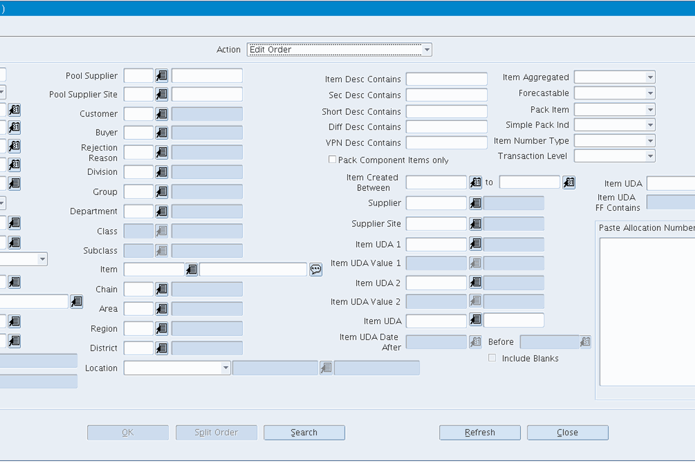Viewport: 695px width, 463px height.
Task: Expand the Pack Item dropdown
Action: 614,109
